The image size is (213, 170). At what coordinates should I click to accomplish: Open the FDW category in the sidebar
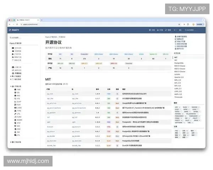tap(17, 129)
